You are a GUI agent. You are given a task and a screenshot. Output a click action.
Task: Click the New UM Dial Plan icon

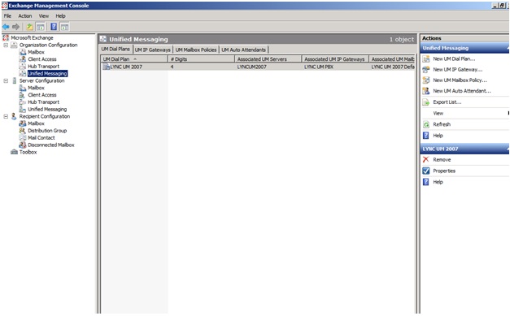[425, 58]
